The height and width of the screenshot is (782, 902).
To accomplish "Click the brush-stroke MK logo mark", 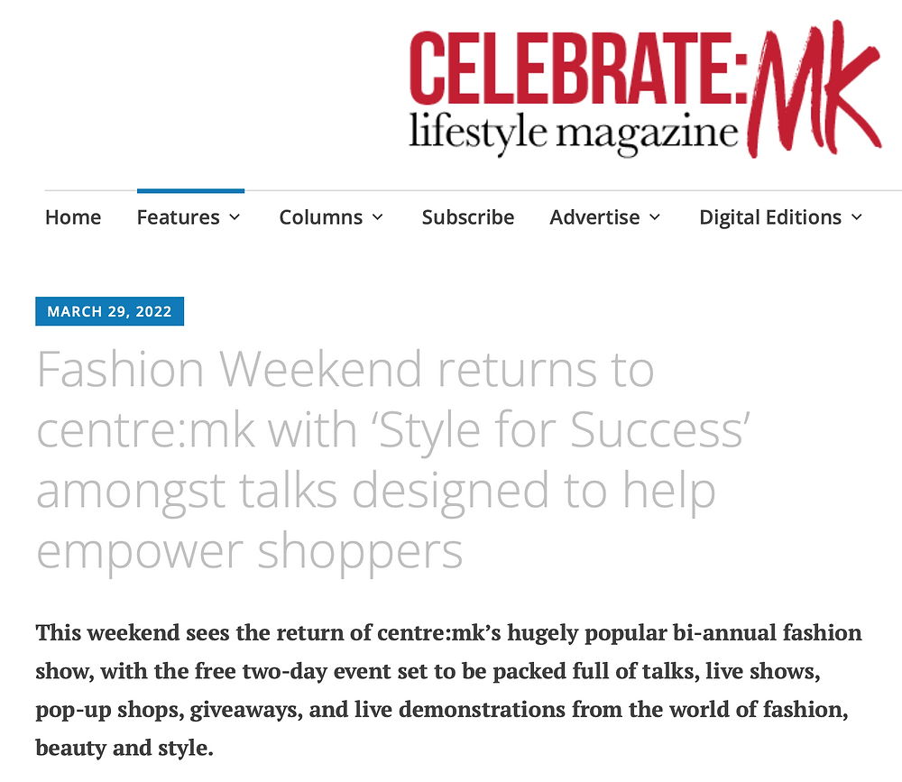I will tap(814, 88).
